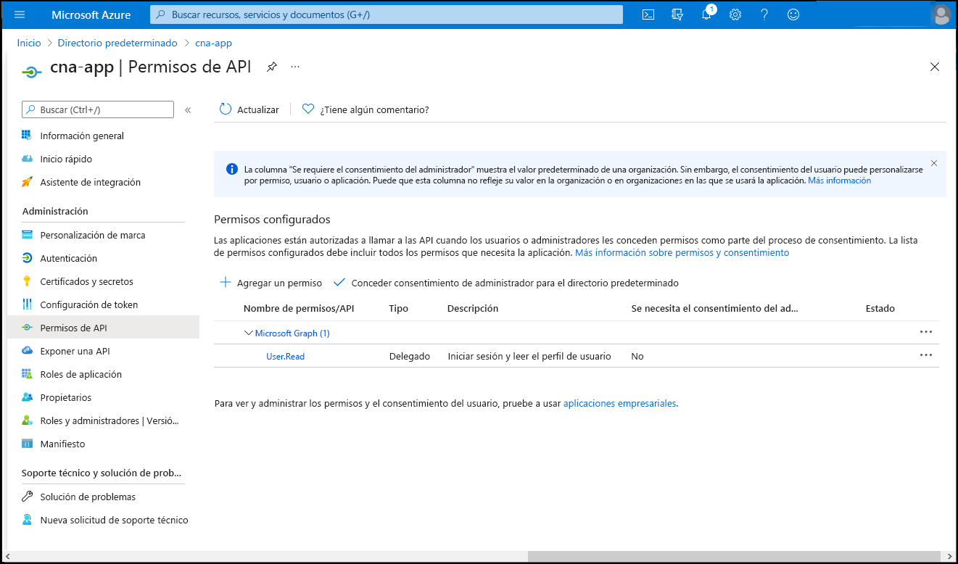Click Iniciar sesión y leer el perfil description
Viewport: 958px width, 564px height.
click(x=529, y=357)
